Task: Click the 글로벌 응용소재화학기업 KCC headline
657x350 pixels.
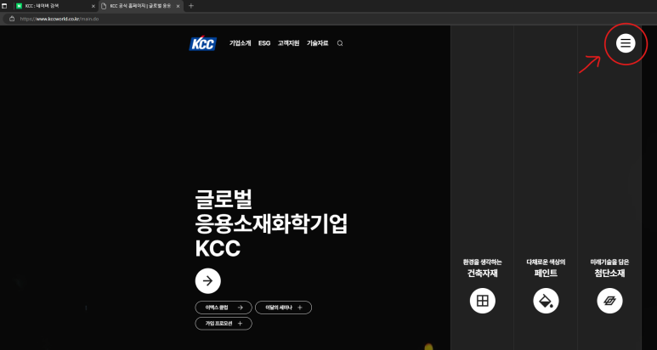Action: pyautogui.click(x=271, y=224)
